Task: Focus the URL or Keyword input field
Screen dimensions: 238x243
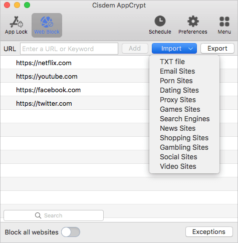Action: point(69,49)
